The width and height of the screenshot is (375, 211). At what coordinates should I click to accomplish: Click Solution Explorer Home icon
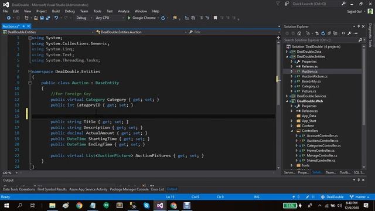pyautogui.click(x=299, y=33)
